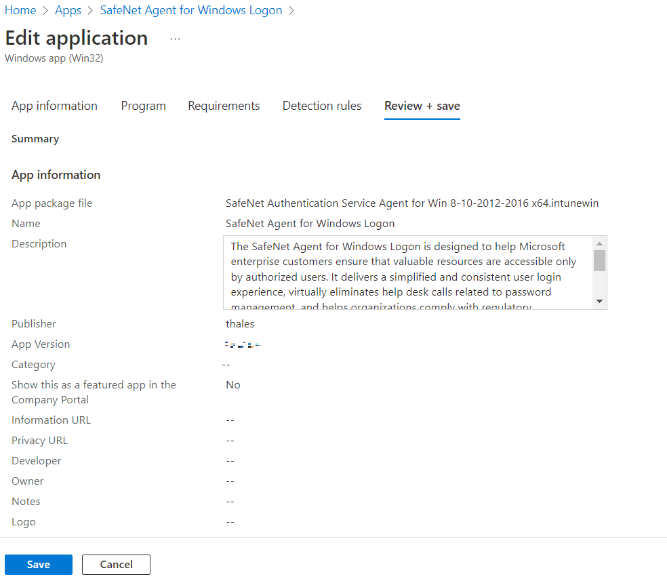The width and height of the screenshot is (667, 583).
Task: Click the Privacy URL label
Action: coord(39,441)
